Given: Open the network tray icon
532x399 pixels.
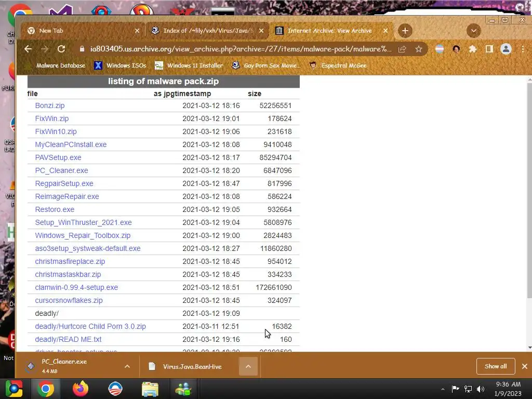Looking at the screenshot, I should click(468, 389).
